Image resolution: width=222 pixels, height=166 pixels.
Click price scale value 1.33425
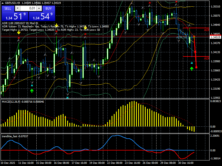click(216, 79)
